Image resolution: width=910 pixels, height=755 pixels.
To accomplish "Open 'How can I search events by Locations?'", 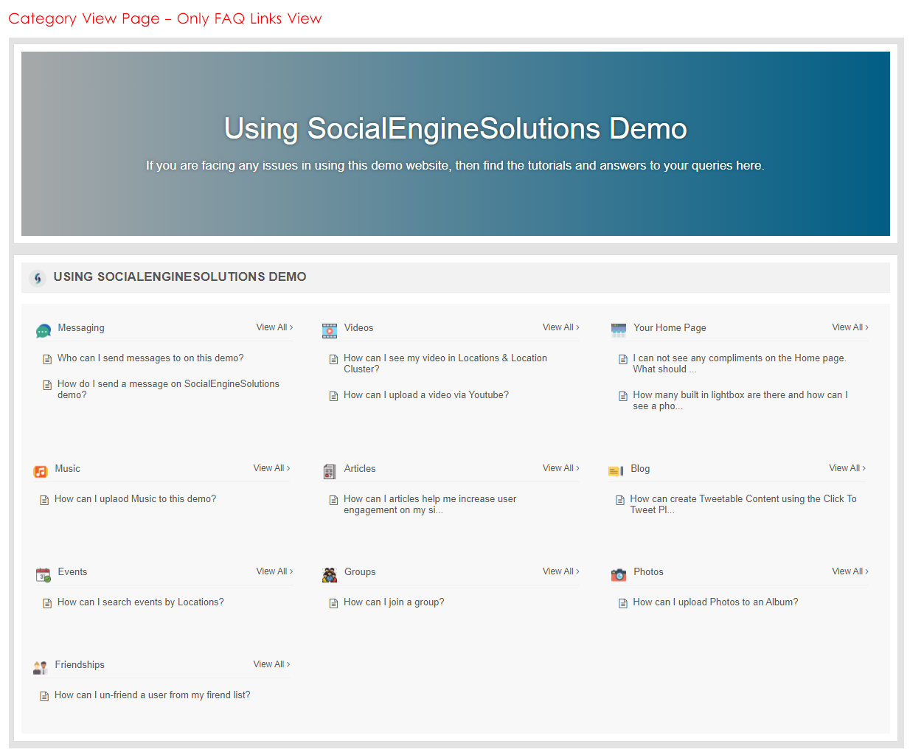I will tap(140, 602).
